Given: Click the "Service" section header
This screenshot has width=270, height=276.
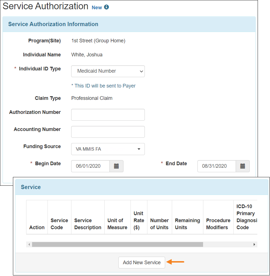Looking at the screenshot, I should coord(31,187).
